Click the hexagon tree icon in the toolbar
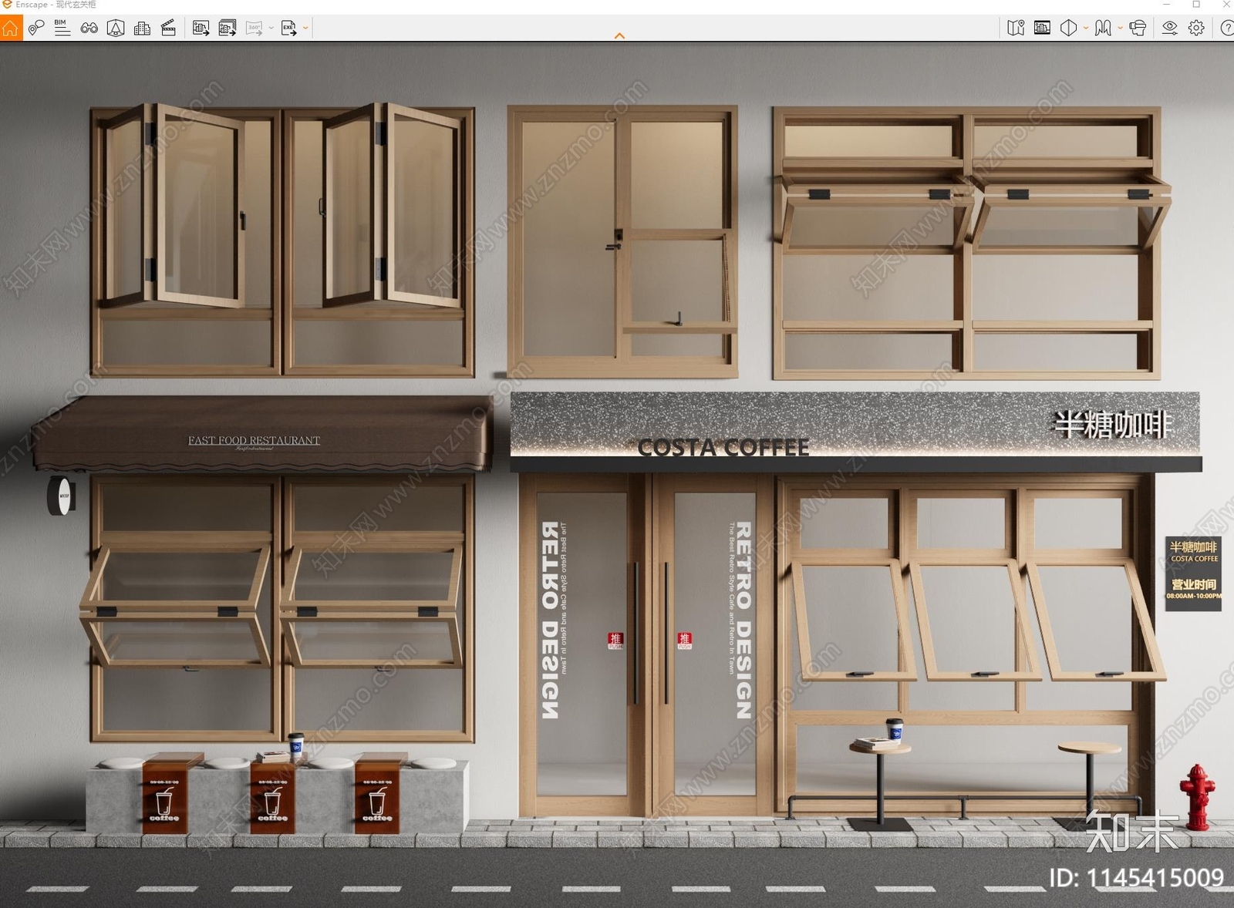This screenshot has width=1234, height=908. (116, 29)
